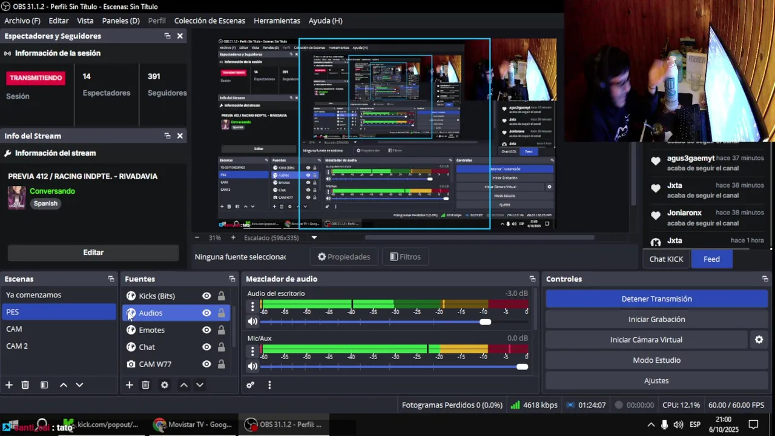This screenshot has height=436, width=775.
Task: Toggle the lock on CAM W77 source
Action: [x=221, y=364]
